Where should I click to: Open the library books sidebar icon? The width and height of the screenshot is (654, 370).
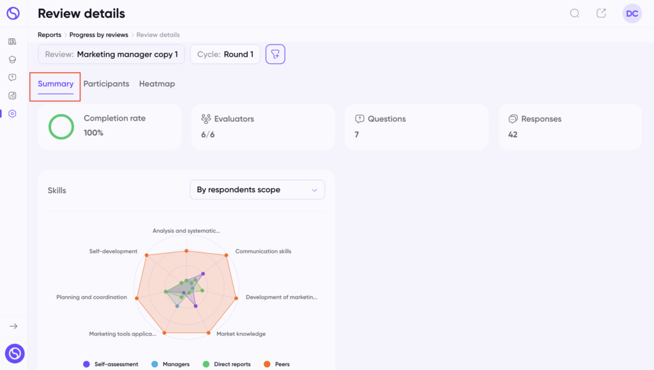(12, 41)
